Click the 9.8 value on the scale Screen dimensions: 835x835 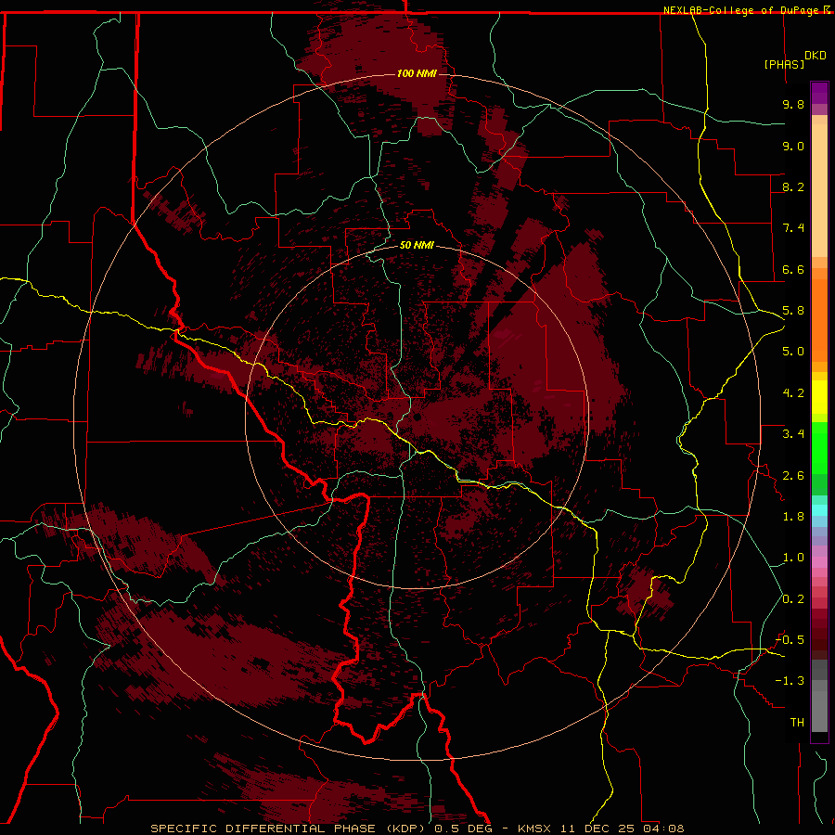[793, 104]
